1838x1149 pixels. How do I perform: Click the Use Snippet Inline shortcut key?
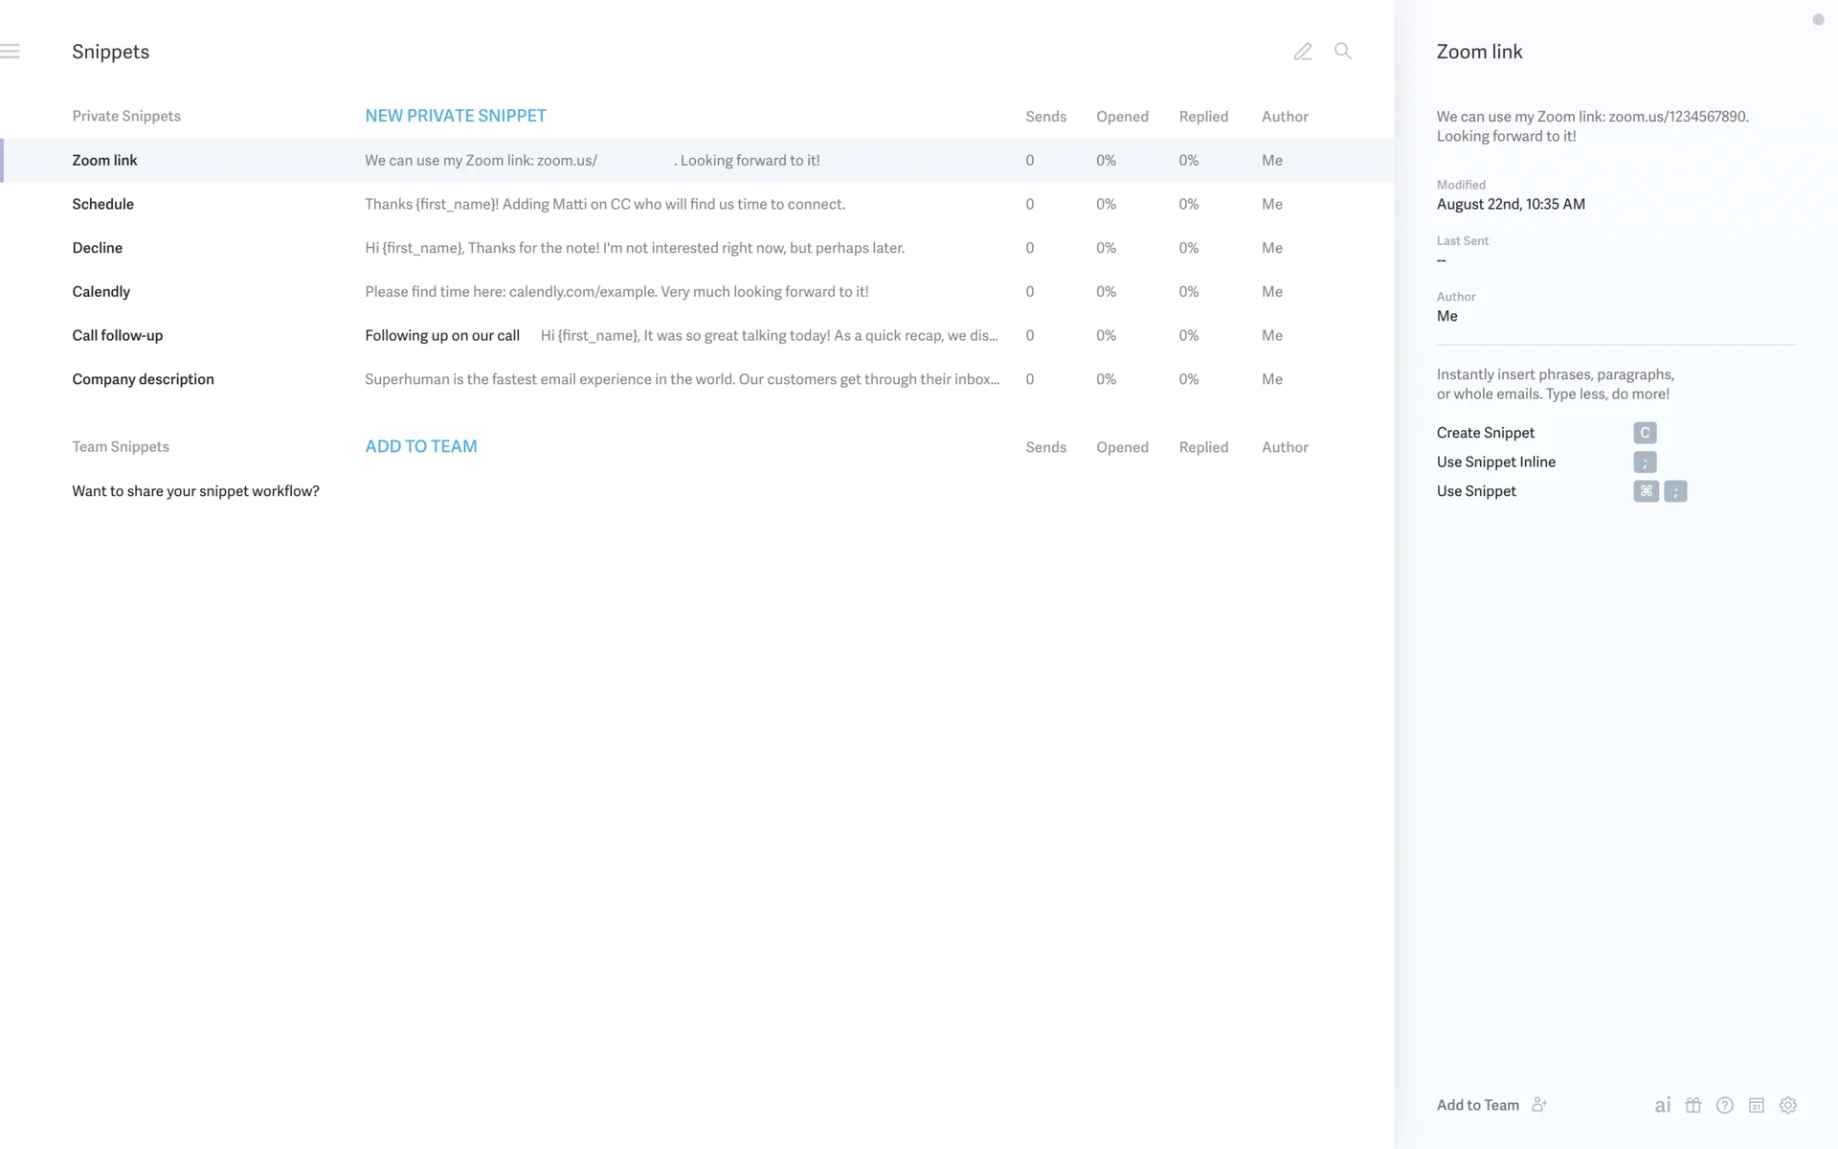click(x=1645, y=462)
